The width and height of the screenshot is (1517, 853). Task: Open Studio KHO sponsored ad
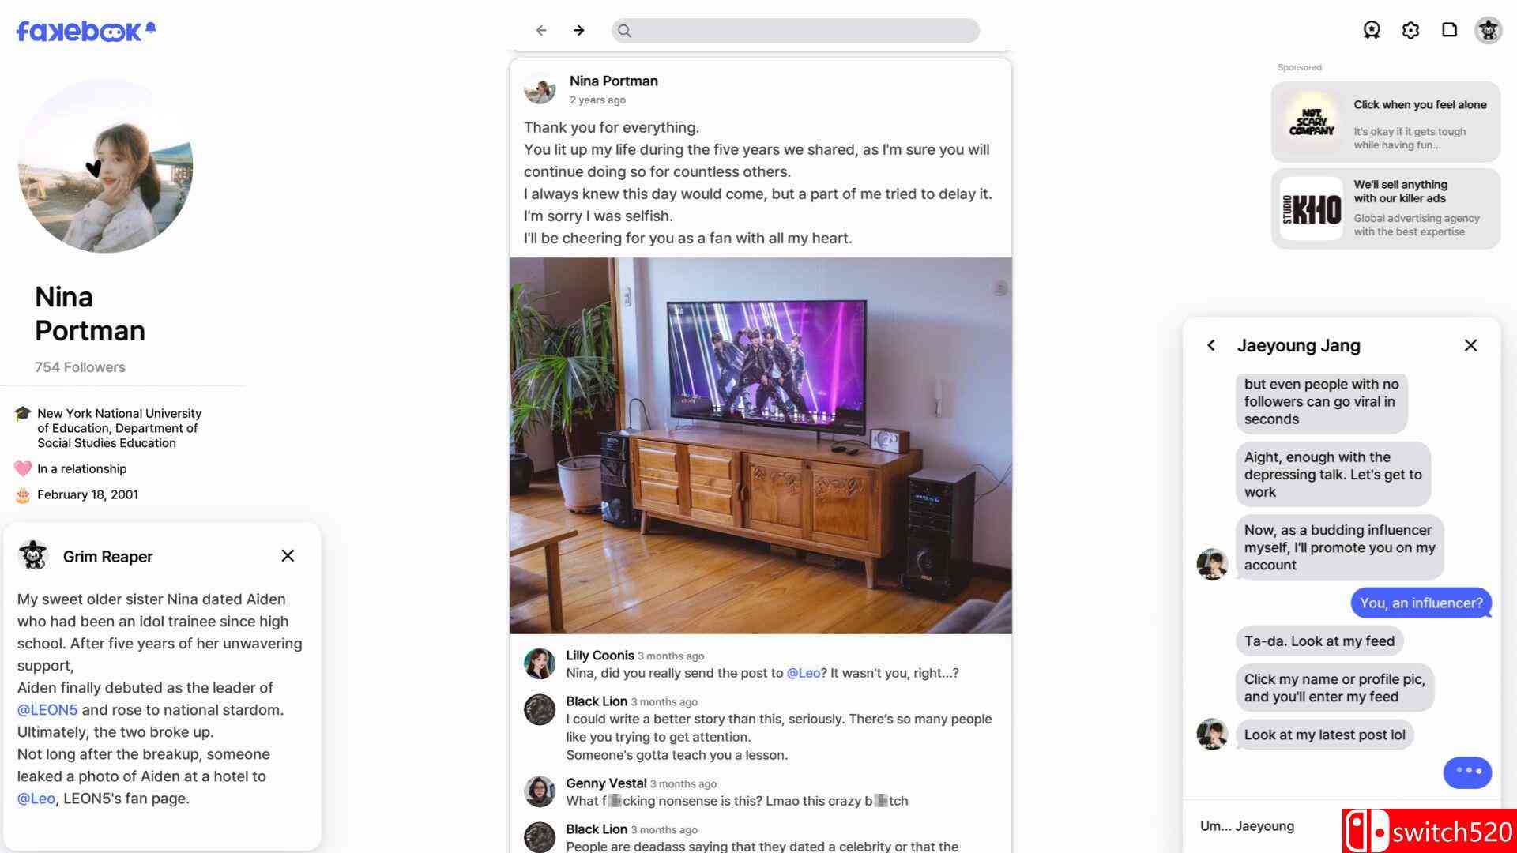[1386, 209]
